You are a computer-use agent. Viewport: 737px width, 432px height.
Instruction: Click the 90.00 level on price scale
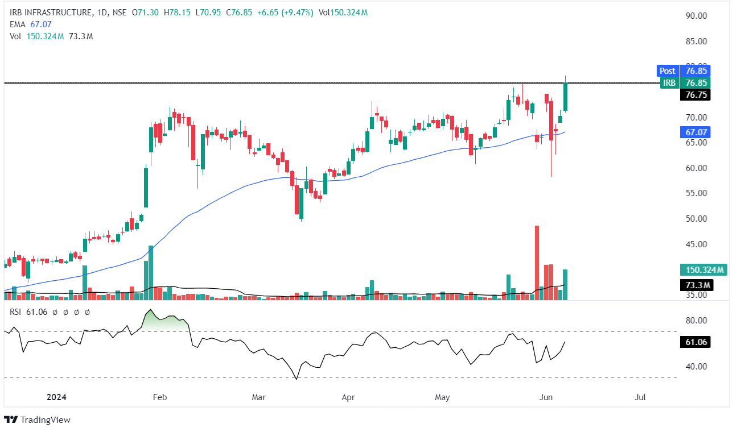tap(696, 16)
